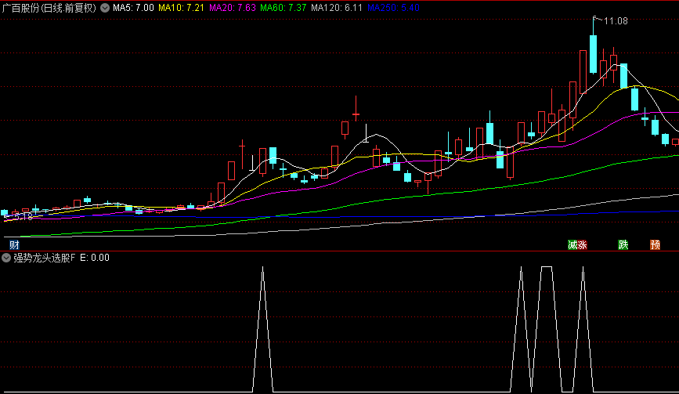Select the MA5 moving average label
Screen dimensions: 679x394
point(133,8)
